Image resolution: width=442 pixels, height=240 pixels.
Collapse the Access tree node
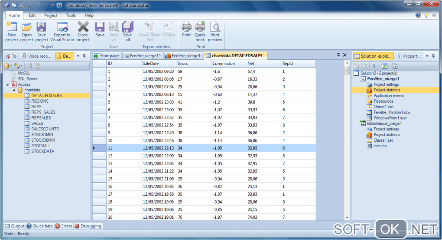click(8, 84)
